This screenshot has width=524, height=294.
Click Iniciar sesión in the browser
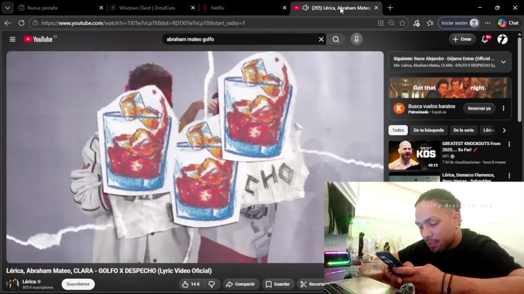(x=459, y=23)
